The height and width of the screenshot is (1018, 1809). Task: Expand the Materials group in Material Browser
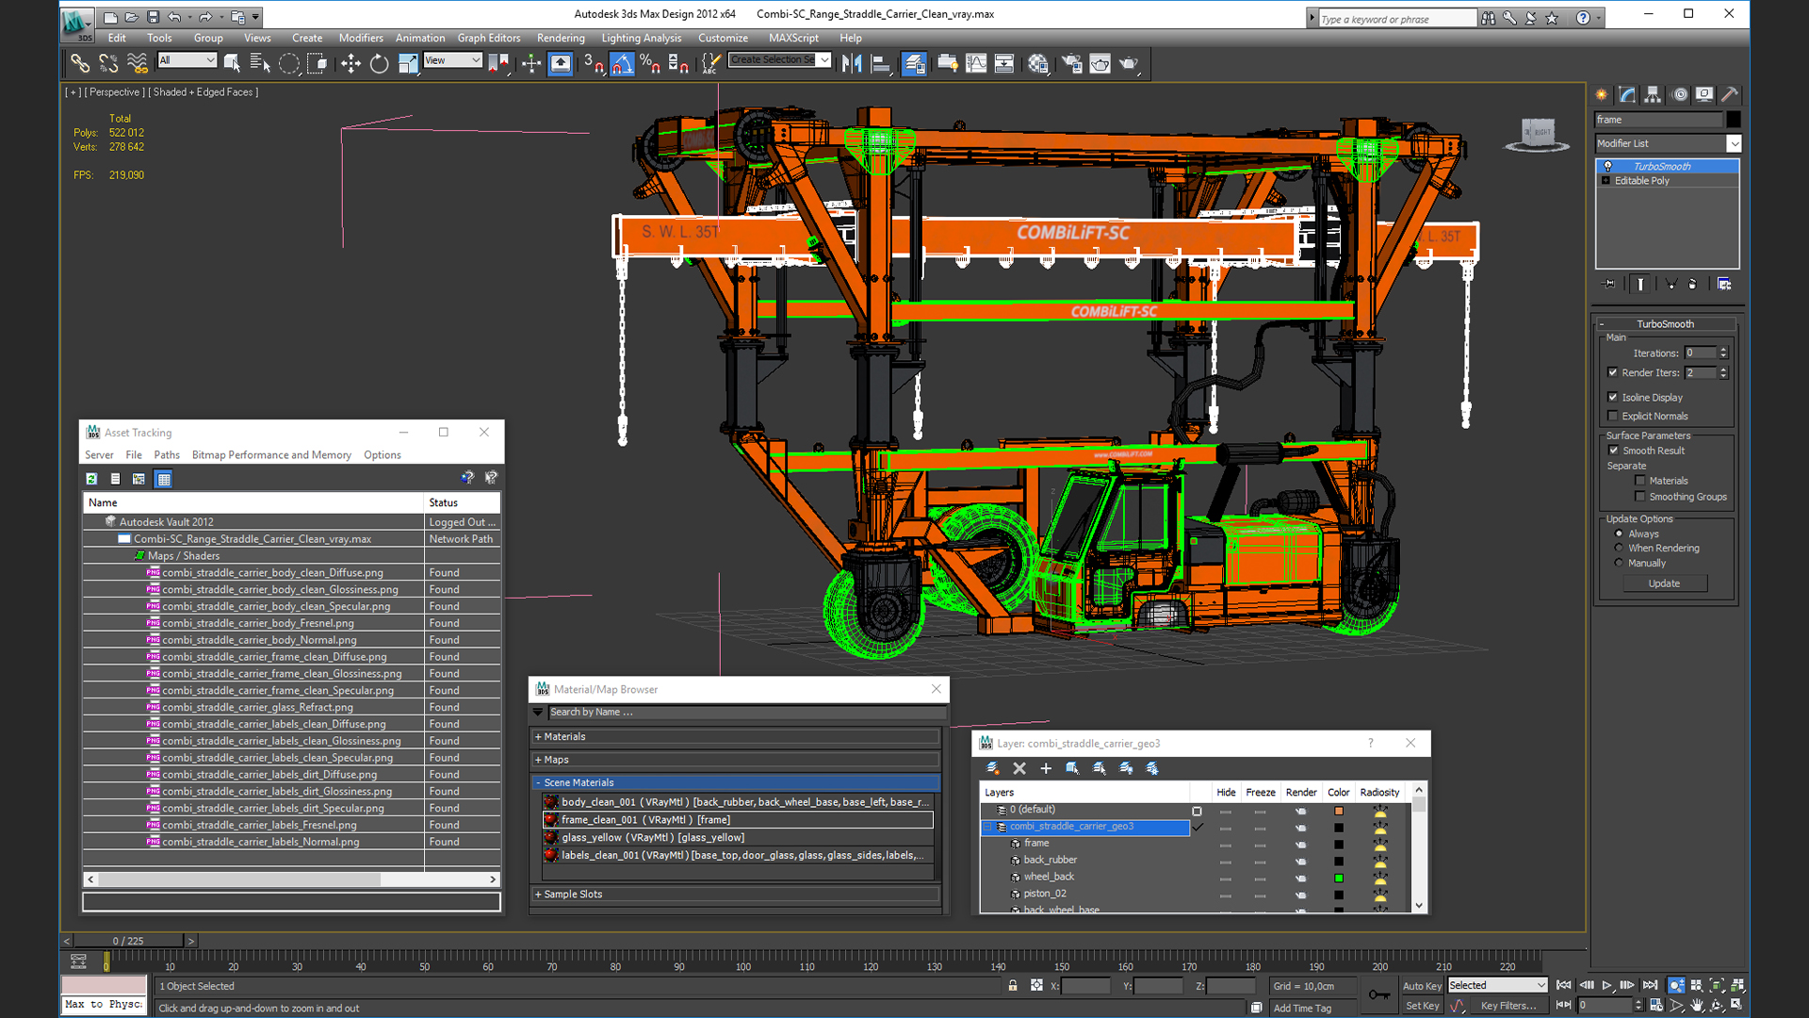coord(735,736)
